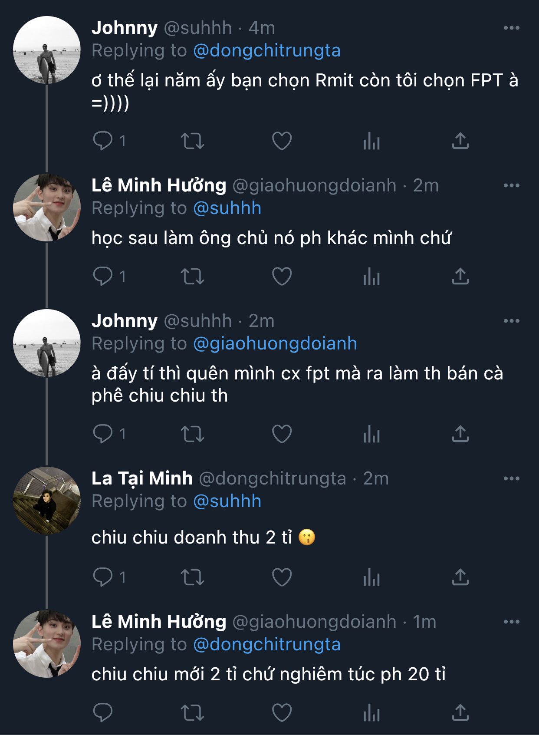The height and width of the screenshot is (735, 539).
Task: Like Johnny's tweet about Rmit and FPT
Action: click(x=282, y=141)
